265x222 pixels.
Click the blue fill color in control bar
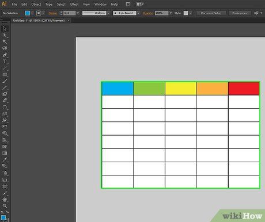point(28,13)
